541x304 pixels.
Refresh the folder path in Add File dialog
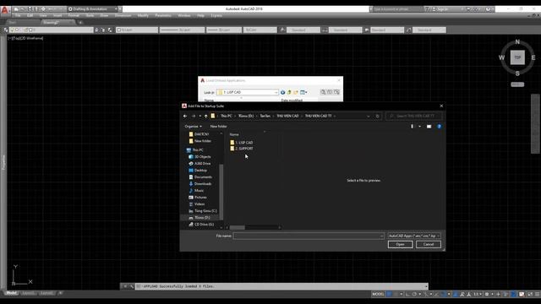378,117
